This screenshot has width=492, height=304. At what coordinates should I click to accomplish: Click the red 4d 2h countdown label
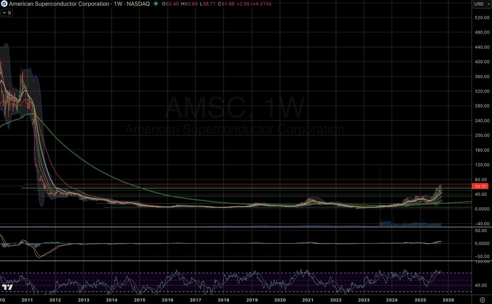click(x=480, y=186)
